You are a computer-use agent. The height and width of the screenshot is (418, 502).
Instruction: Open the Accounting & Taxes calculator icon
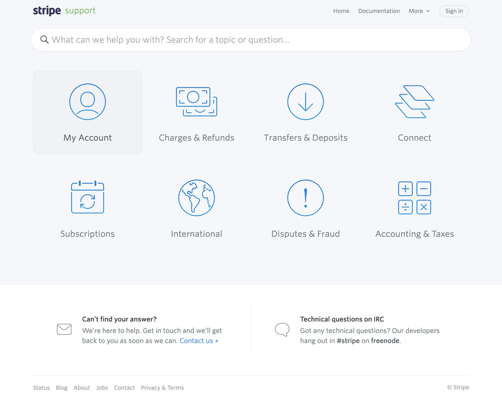(415, 198)
